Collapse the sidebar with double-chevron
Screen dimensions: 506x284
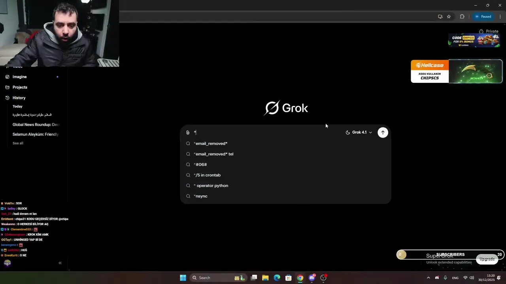tap(60, 263)
